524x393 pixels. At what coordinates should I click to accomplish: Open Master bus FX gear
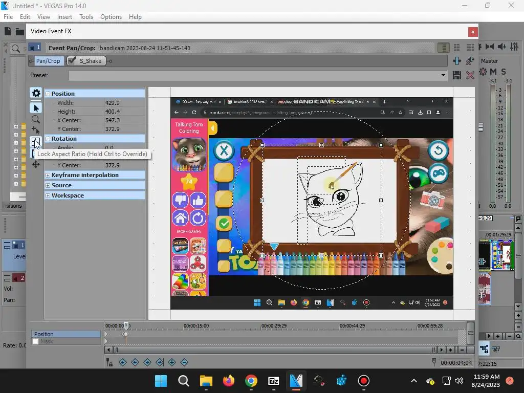483,72
